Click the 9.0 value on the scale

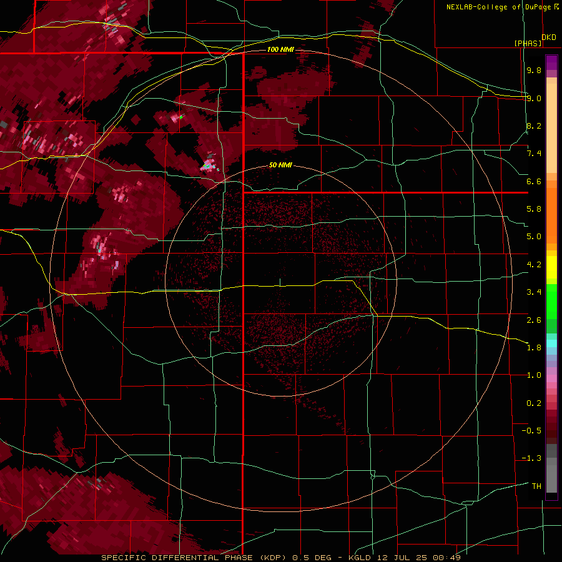coord(534,98)
